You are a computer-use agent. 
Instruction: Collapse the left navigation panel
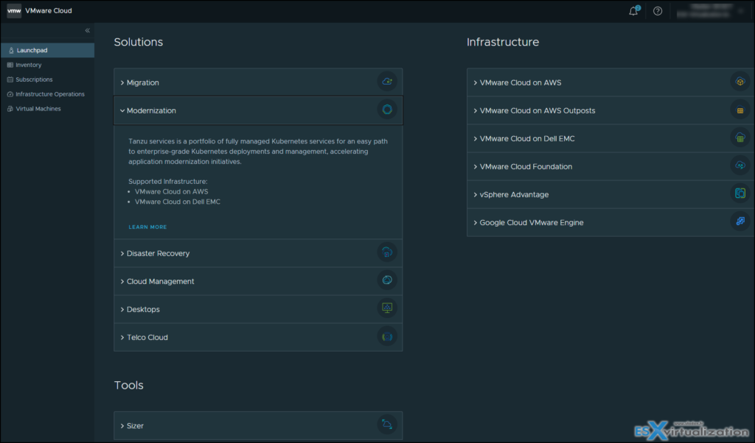coord(86,30)
